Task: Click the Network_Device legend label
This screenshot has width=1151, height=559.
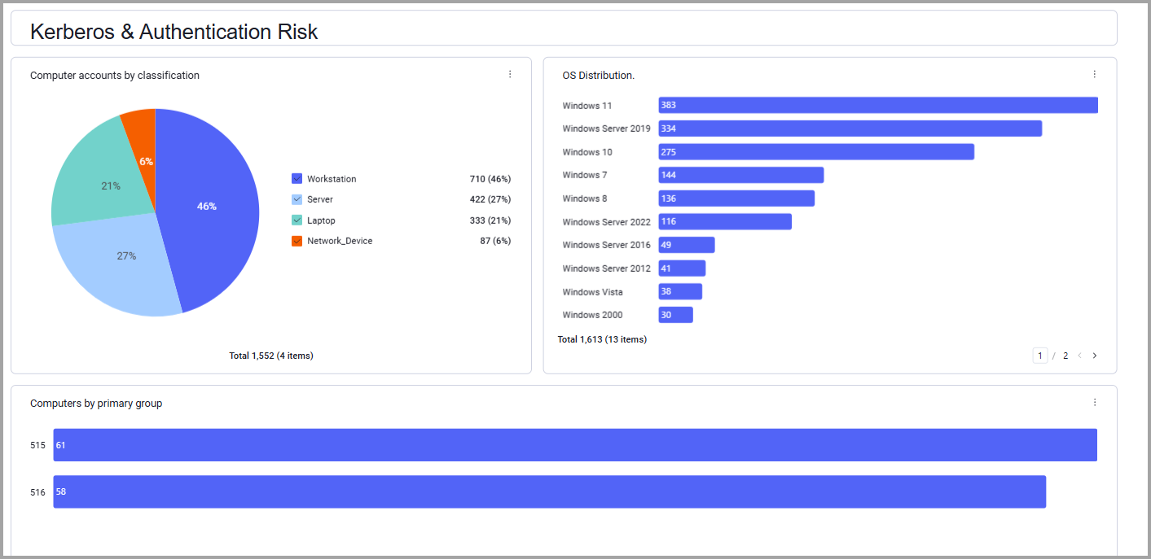Action: (340, 241)
